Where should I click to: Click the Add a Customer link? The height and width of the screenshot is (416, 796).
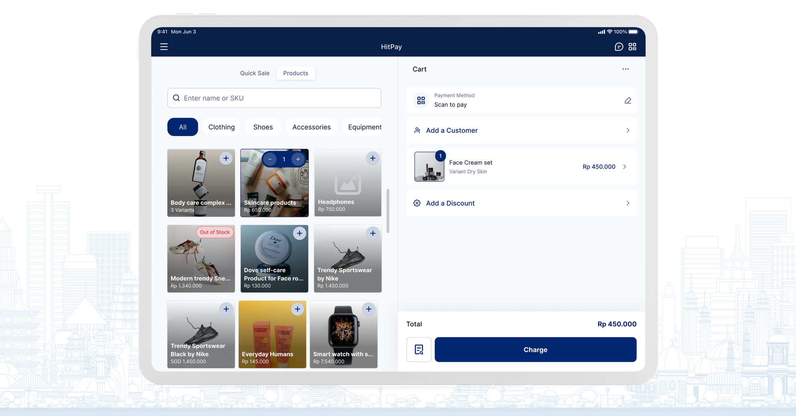tap(452, 130)
